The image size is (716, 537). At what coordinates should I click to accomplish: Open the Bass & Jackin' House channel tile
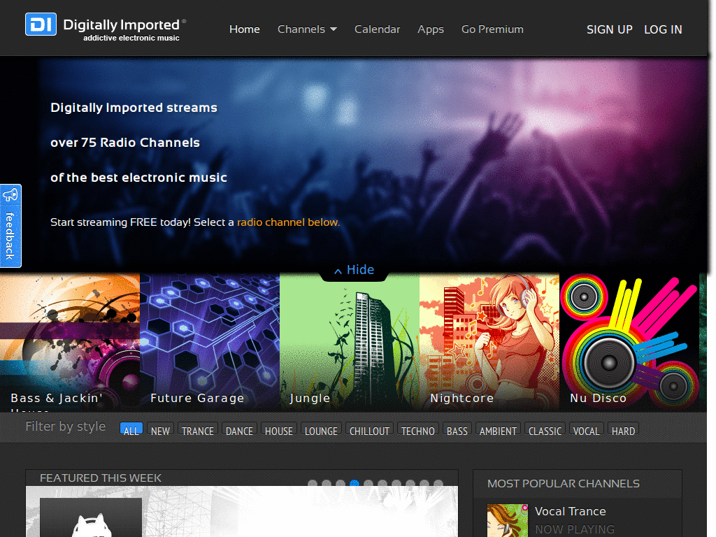click(70, 343)
